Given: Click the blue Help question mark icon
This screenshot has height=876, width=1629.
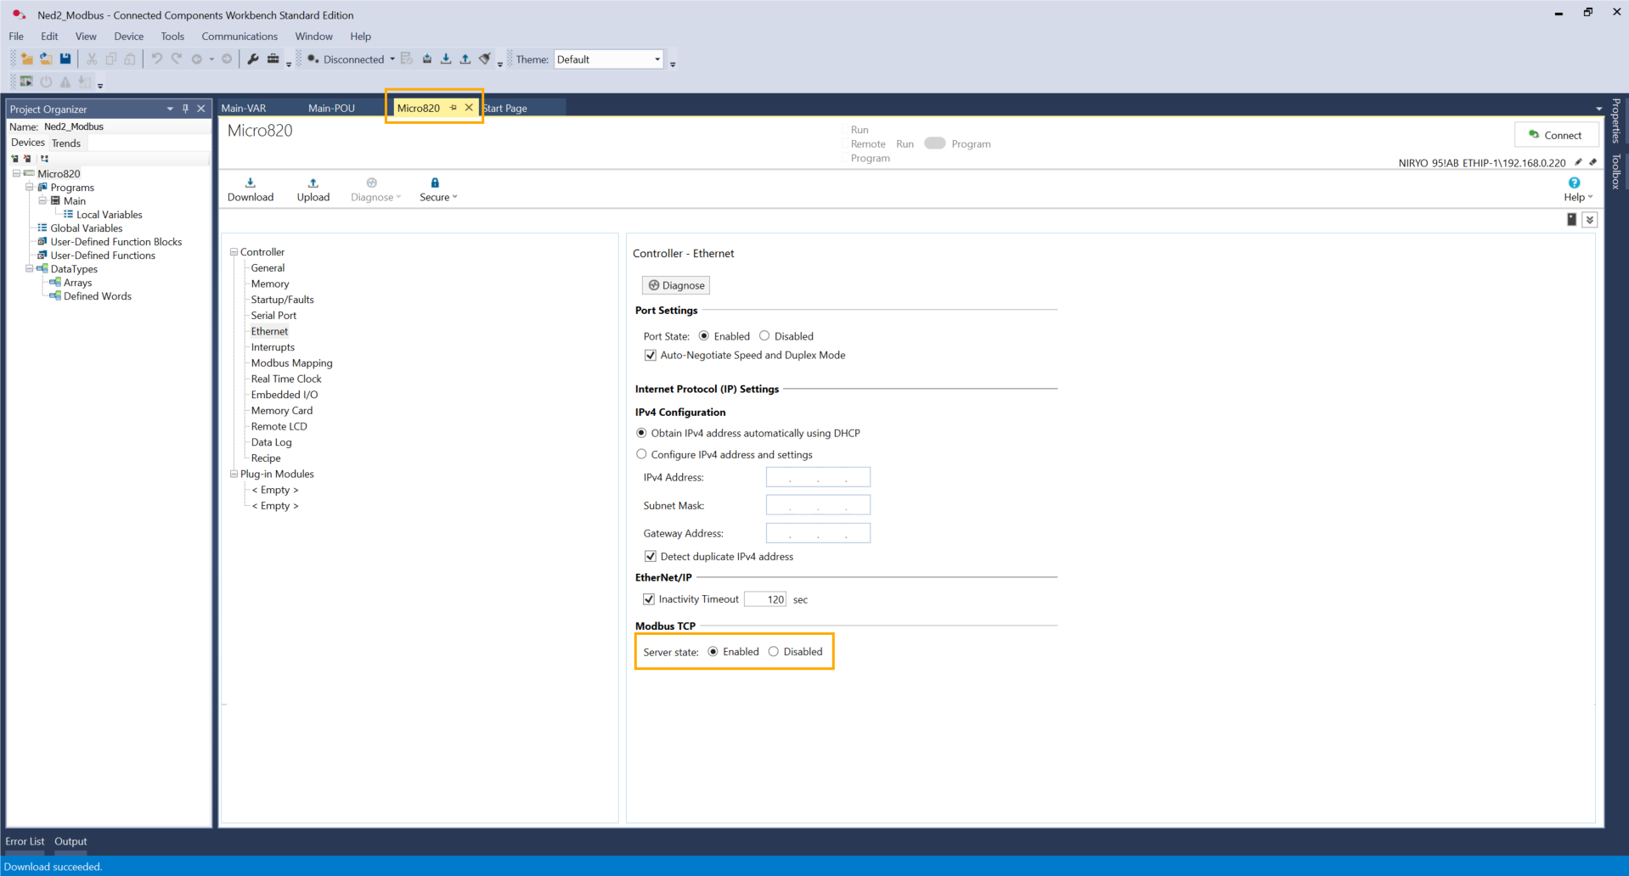Looking at the screenshot, I should tap(1574, 182).
